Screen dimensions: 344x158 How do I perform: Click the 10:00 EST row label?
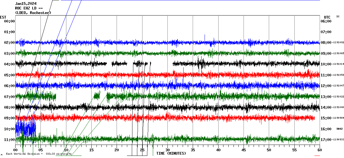pyautogui.click(x=9, y=129)
